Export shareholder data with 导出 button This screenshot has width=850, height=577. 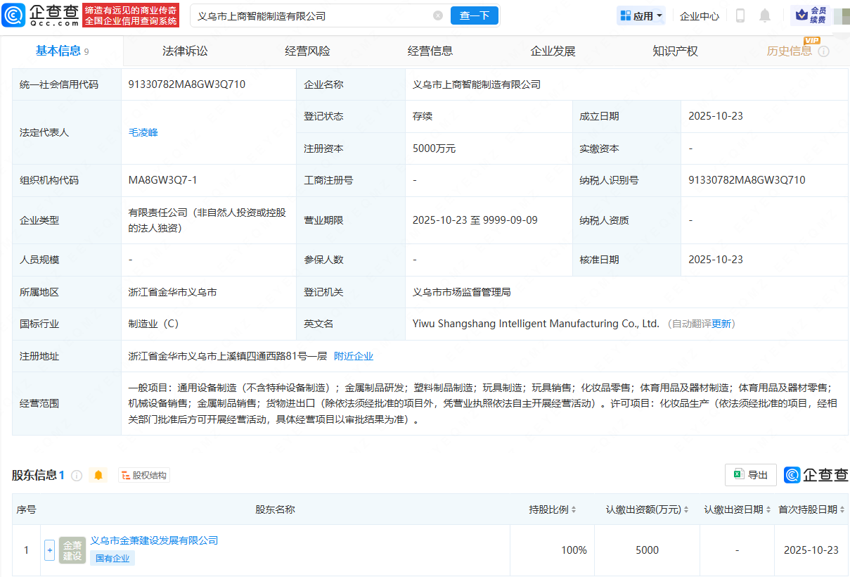point(751,475)
